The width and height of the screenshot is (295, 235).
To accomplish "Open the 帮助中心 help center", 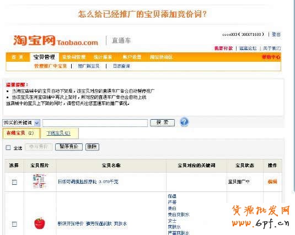I will click(x=271, y=57).
